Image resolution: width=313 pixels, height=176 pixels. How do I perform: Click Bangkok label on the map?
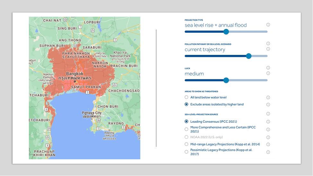74,74
